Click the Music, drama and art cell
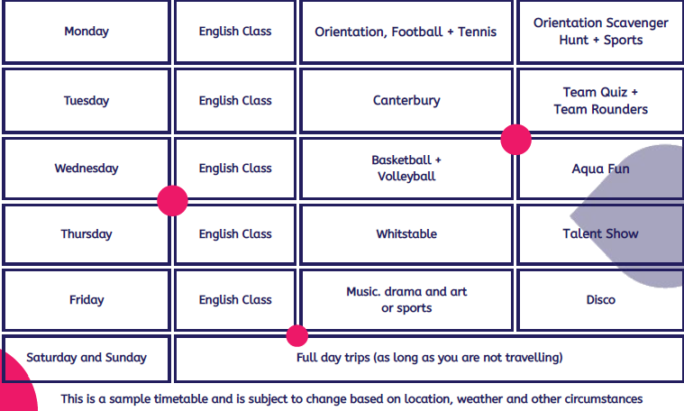Image resolution: width=684 pixels, height=411 pixels. [406, 299]
